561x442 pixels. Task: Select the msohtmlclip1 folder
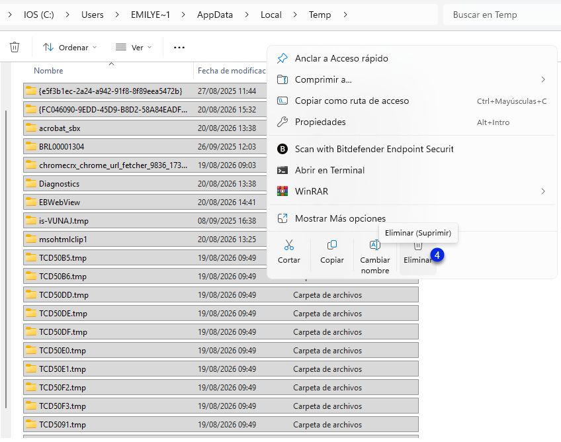pos(145,239)
